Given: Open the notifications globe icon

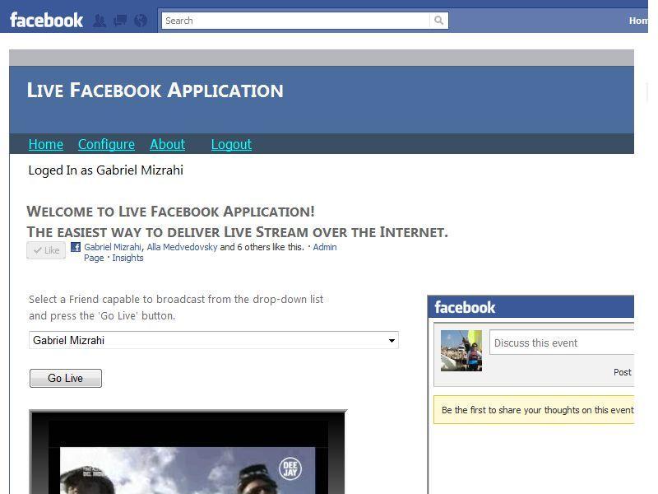Looking at the screenshot, I should [x=141, y=21].
